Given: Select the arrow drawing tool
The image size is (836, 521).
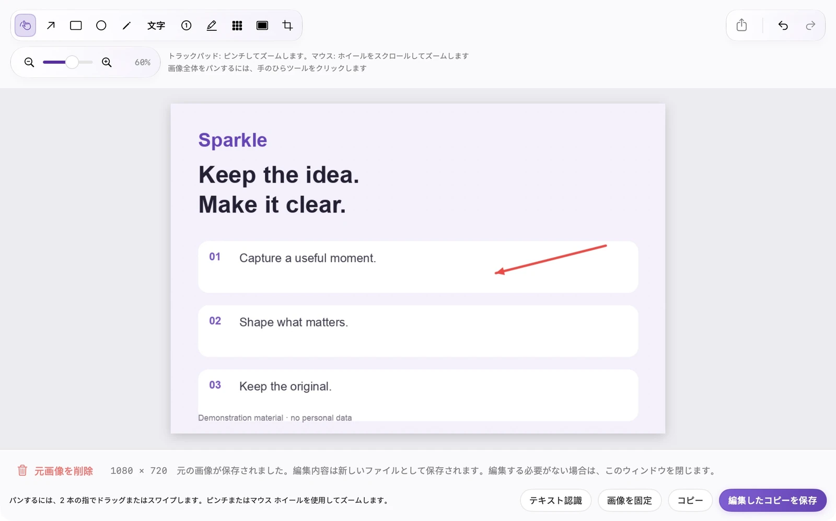Looking at the screenshot, I should 51,26.
